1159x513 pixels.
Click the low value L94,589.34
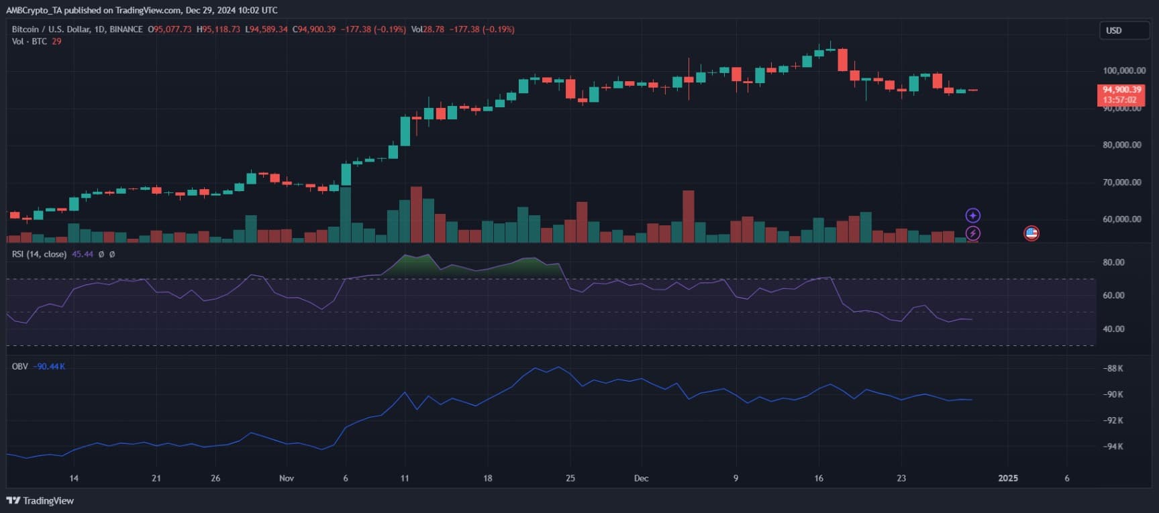pyautogui.click(x=266, y=30)
